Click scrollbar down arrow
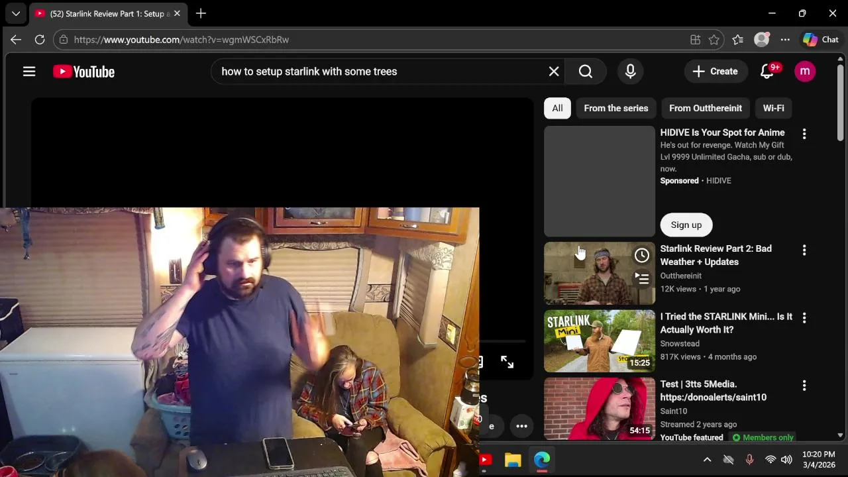The height and width of the screenshot is (477, 848). [840, 435]
